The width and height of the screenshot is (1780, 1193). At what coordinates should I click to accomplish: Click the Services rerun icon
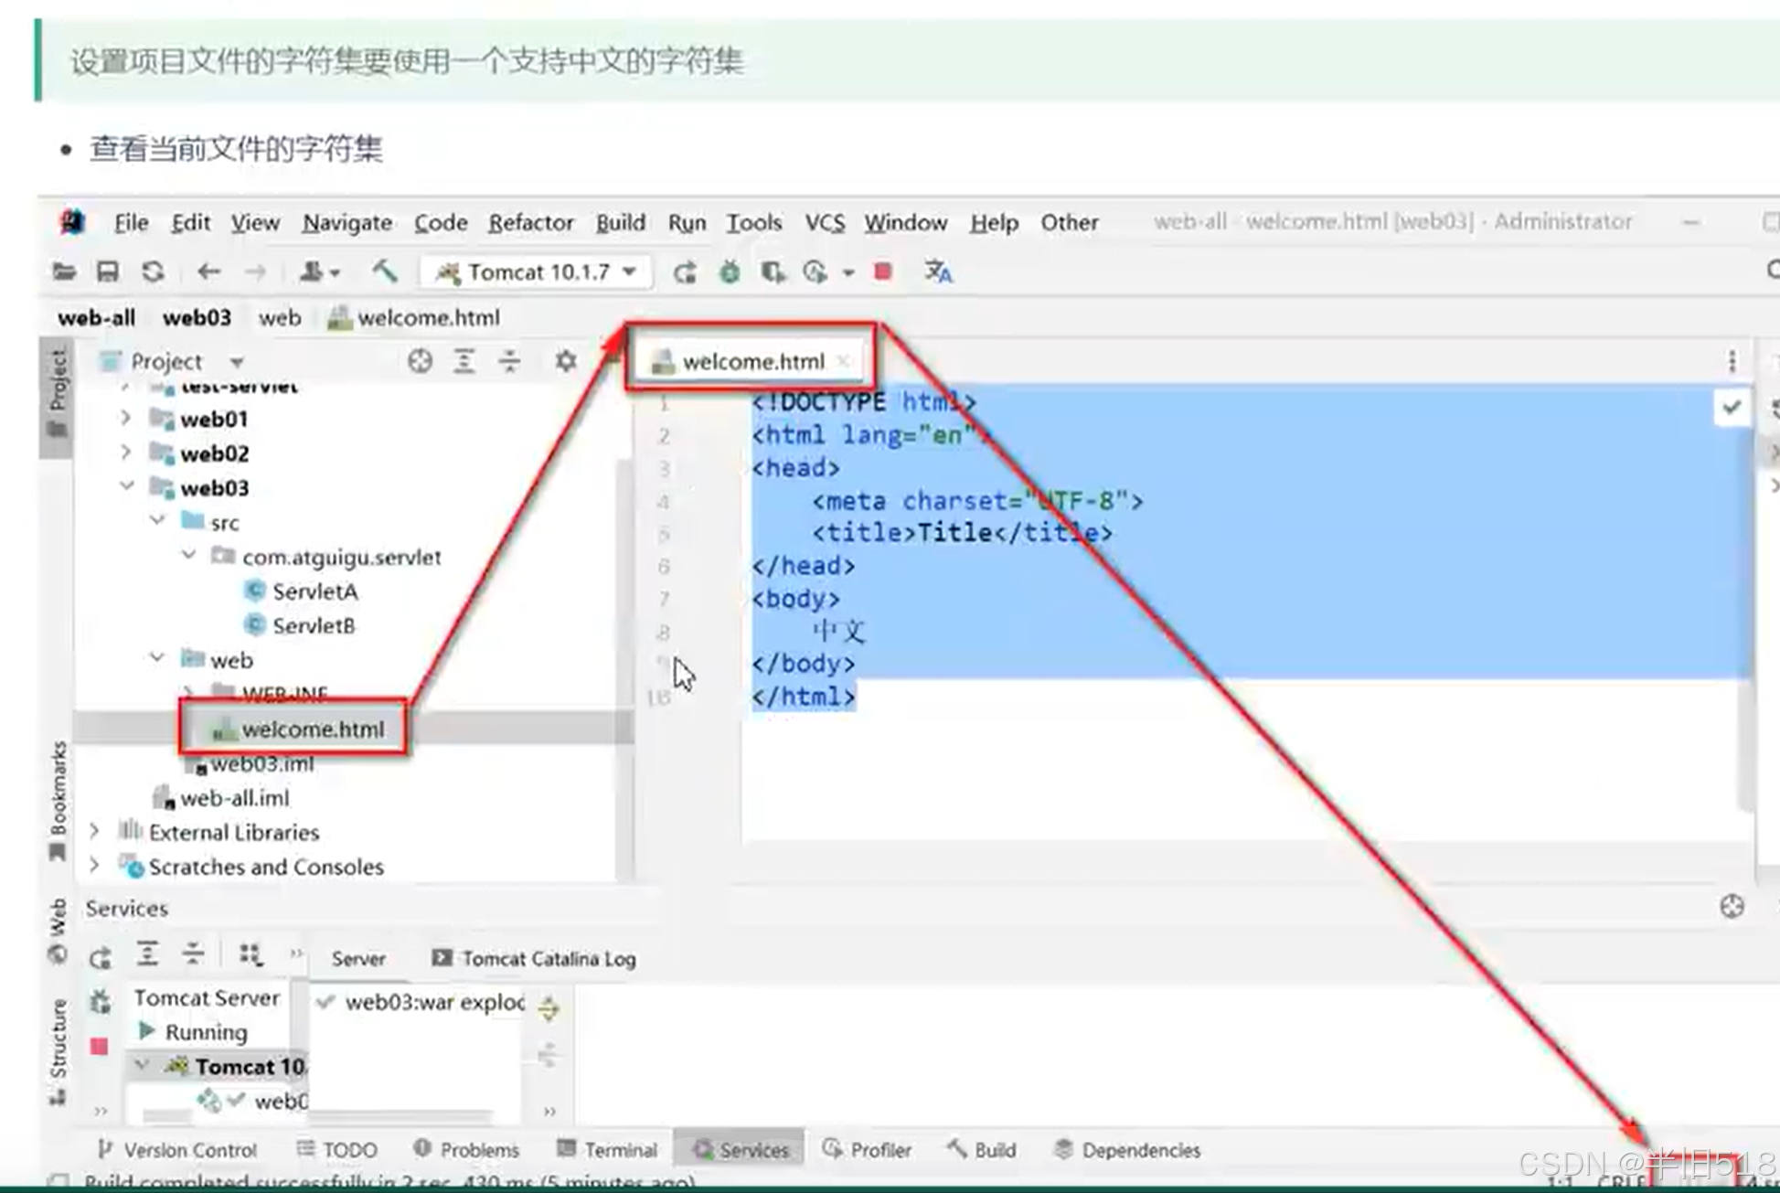[101, 957]
